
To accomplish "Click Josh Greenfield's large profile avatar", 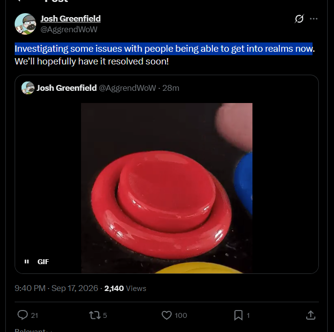I will tap(25, 24).
